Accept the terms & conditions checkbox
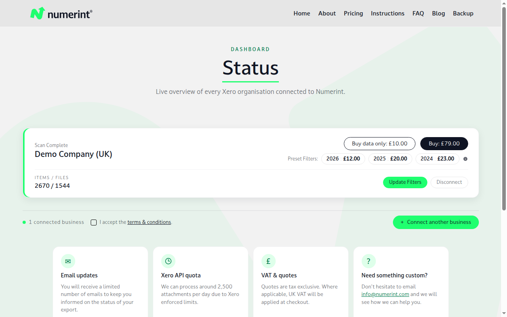 [x=94, y=222]
